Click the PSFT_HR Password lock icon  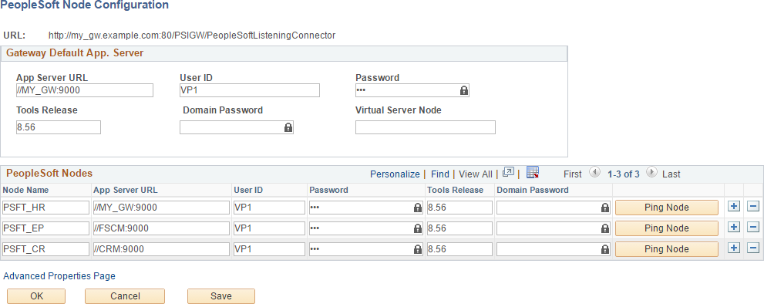[418, 208]
